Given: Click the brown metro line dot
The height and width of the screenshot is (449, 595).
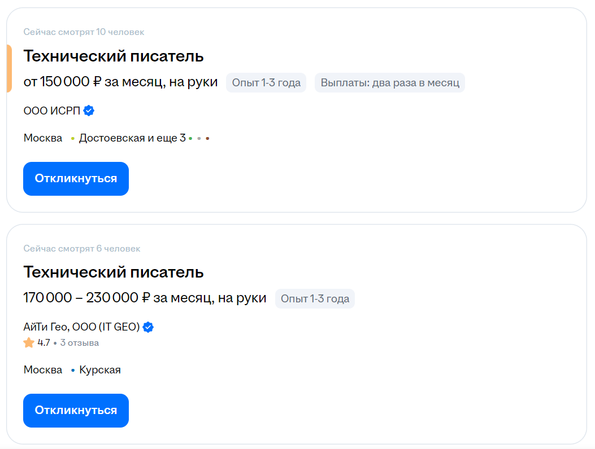Looking at the screenshot, I should 208,138.
